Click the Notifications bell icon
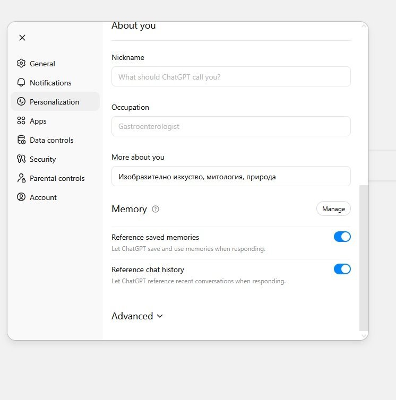Image resolution: width=396 pixels, height=400 pixels. tap(21, 83)
